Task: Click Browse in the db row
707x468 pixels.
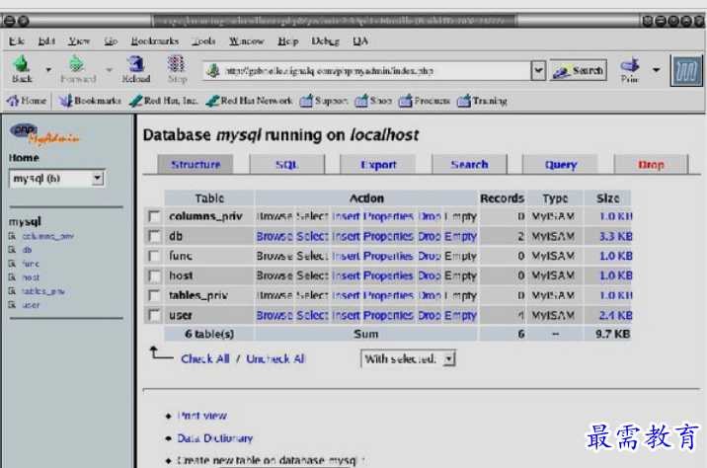Action: click(275, 236)
